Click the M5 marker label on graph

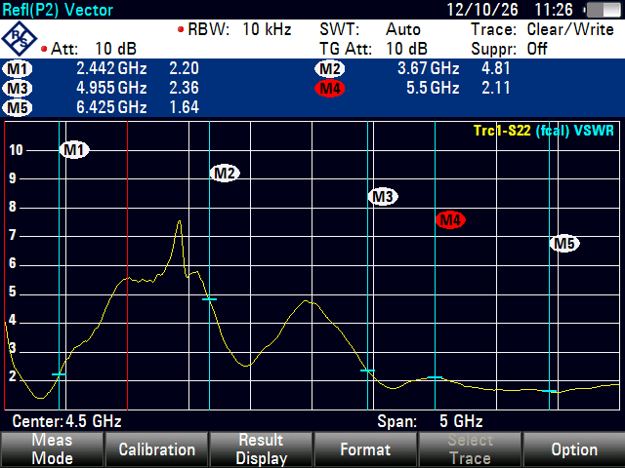(564, 243)
